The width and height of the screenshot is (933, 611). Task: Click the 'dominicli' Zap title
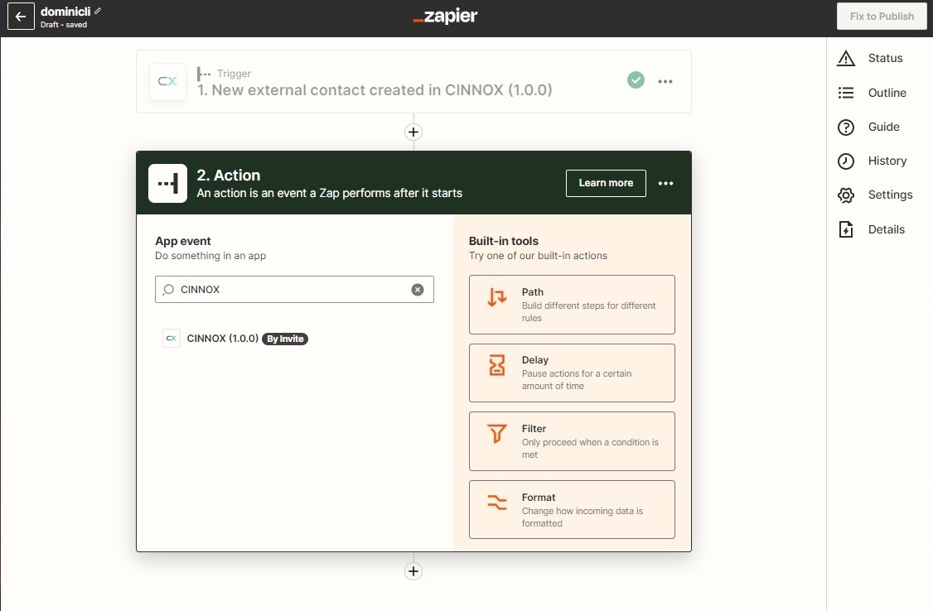point(65,12)
